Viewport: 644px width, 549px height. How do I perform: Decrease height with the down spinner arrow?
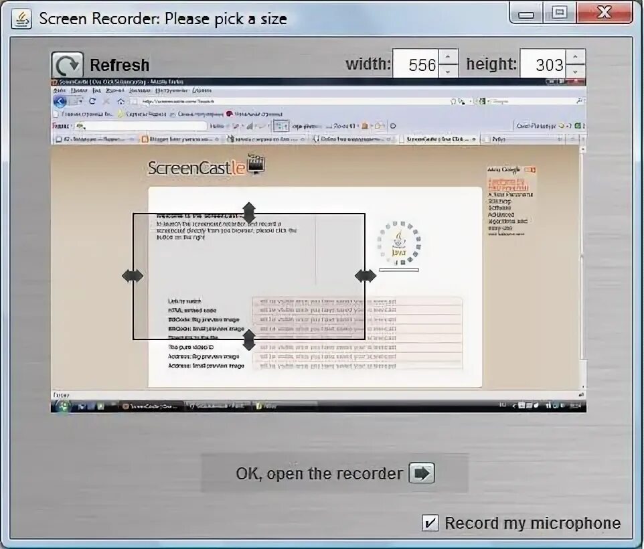pos(576,71)
